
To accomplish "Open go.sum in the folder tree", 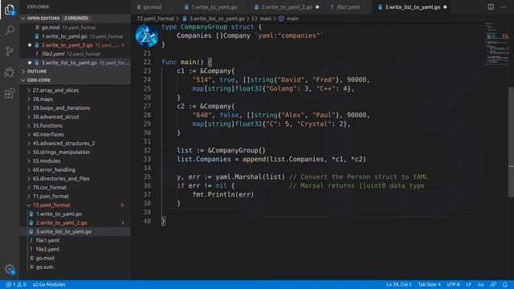I will point(75,267).
